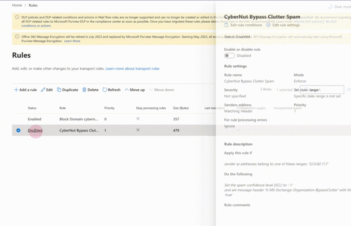Screen dimensions: 351x226
Task: Click the Disabled status of second rule
Action: click(35, 131)
